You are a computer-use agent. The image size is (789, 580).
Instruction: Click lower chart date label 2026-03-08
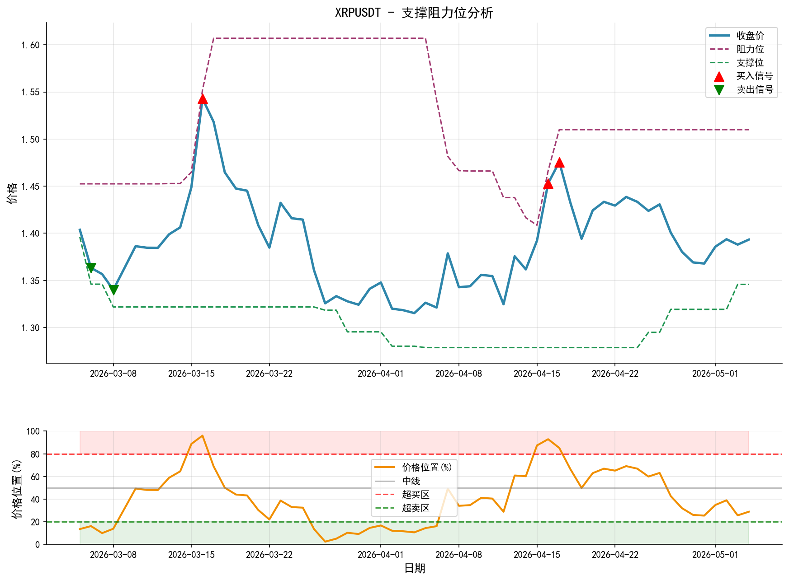[113, 555]
